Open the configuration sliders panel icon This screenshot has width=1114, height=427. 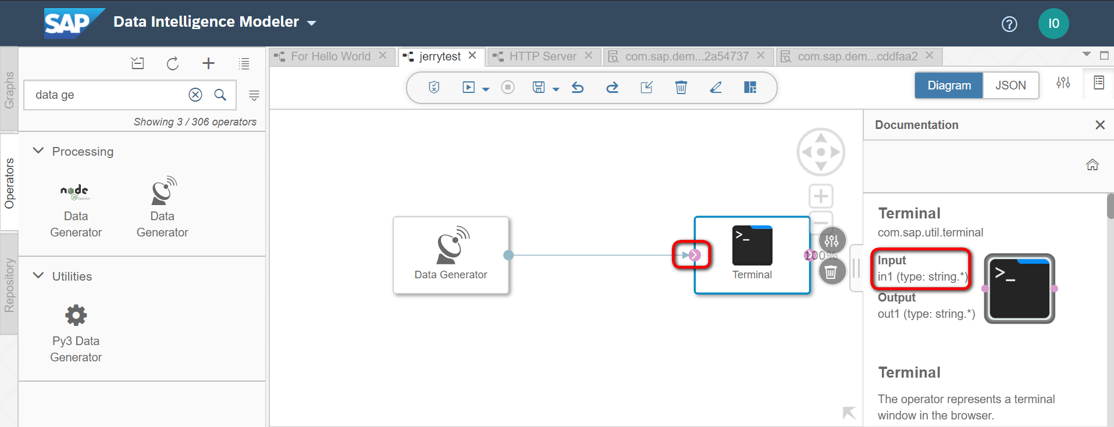click(1063, 82)
